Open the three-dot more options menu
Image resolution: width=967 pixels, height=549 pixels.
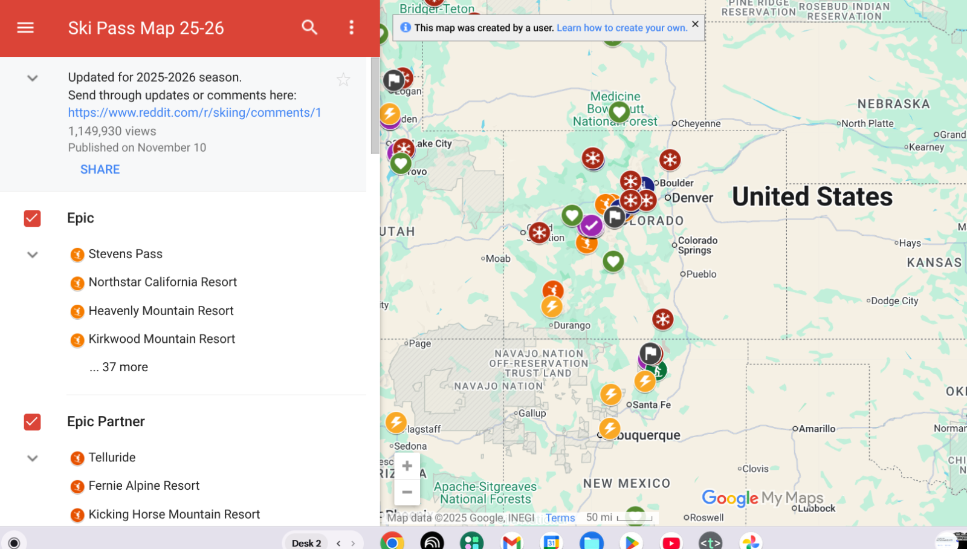351,28
